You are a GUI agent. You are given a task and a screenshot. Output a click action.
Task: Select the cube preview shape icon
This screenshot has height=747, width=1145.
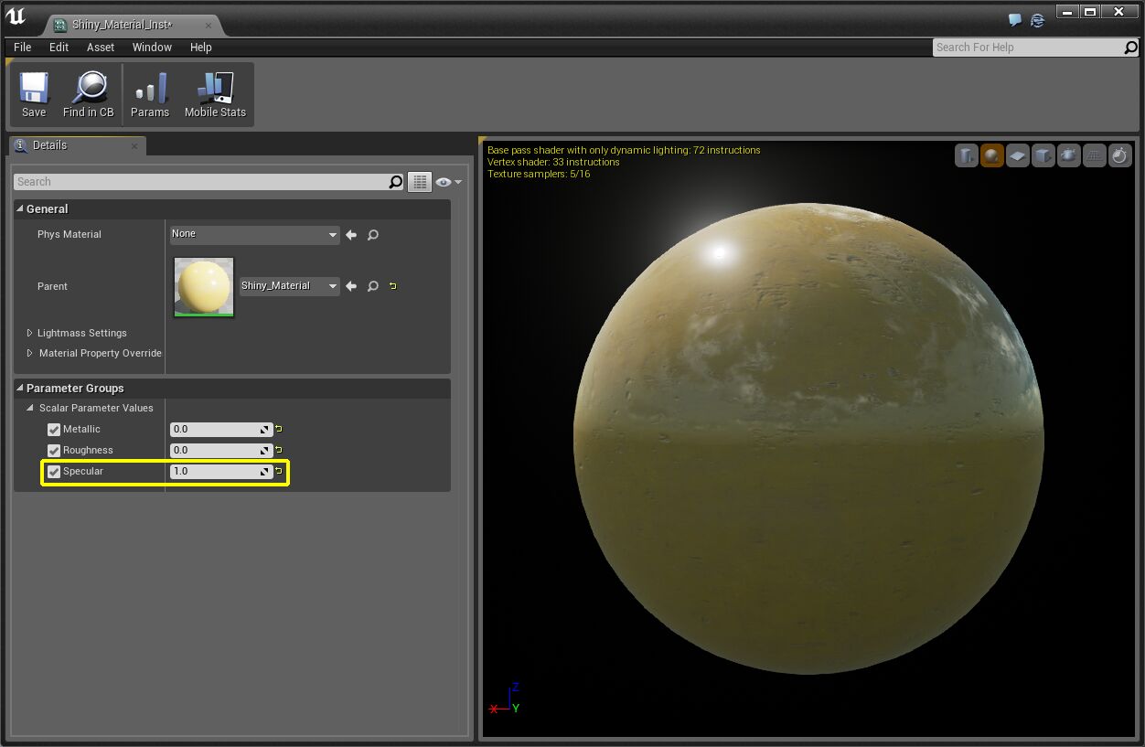pos(1043,156)
